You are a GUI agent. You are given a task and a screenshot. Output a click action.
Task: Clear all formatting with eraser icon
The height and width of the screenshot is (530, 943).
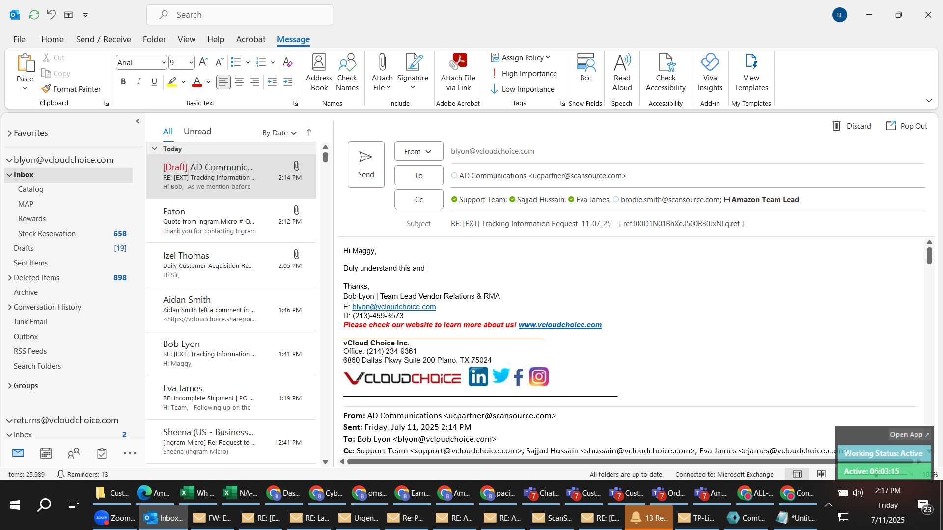(288, 62)
